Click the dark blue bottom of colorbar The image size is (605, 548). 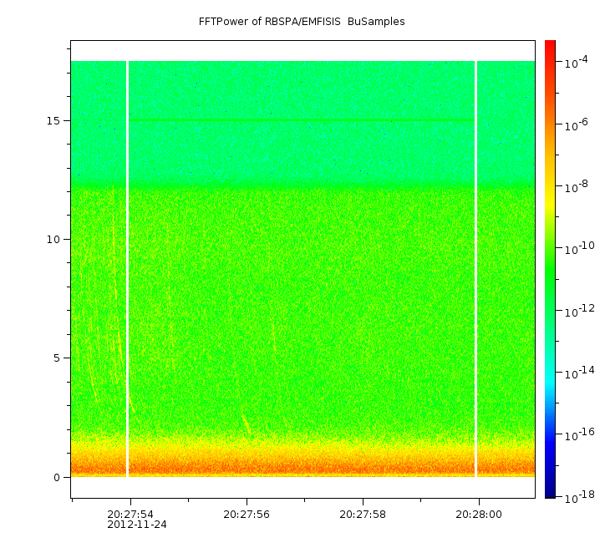(x=550, y=489)
